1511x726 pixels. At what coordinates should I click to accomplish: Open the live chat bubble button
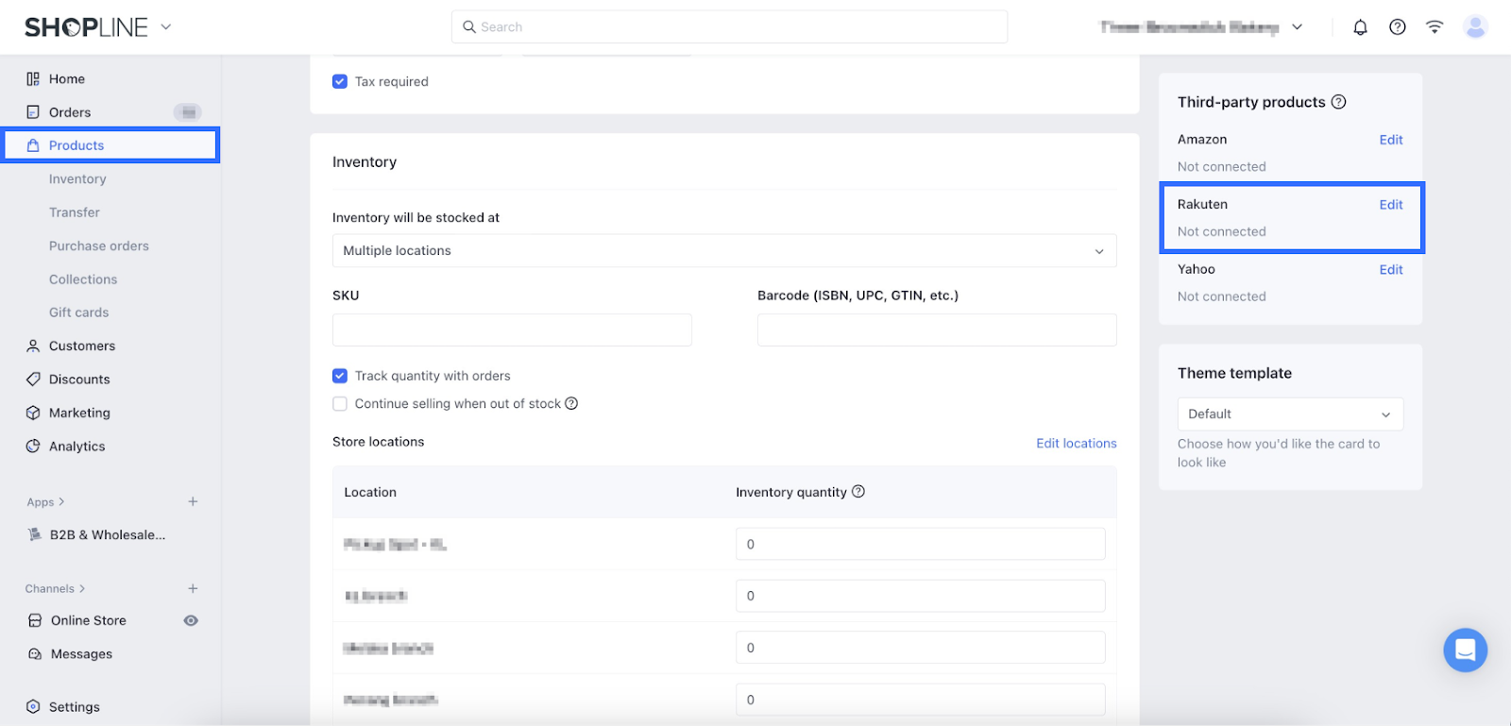pos(1465,650)
